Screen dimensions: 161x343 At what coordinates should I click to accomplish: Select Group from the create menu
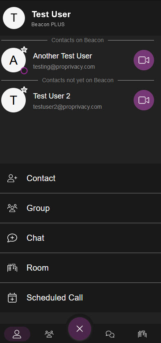pyautogui.click(x=80, y=208)
